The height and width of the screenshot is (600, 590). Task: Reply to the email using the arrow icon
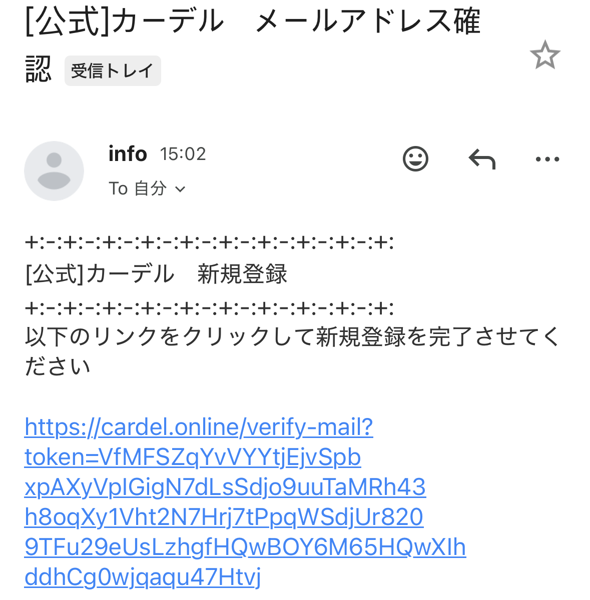pyautogui.click(x=481, y=159)
